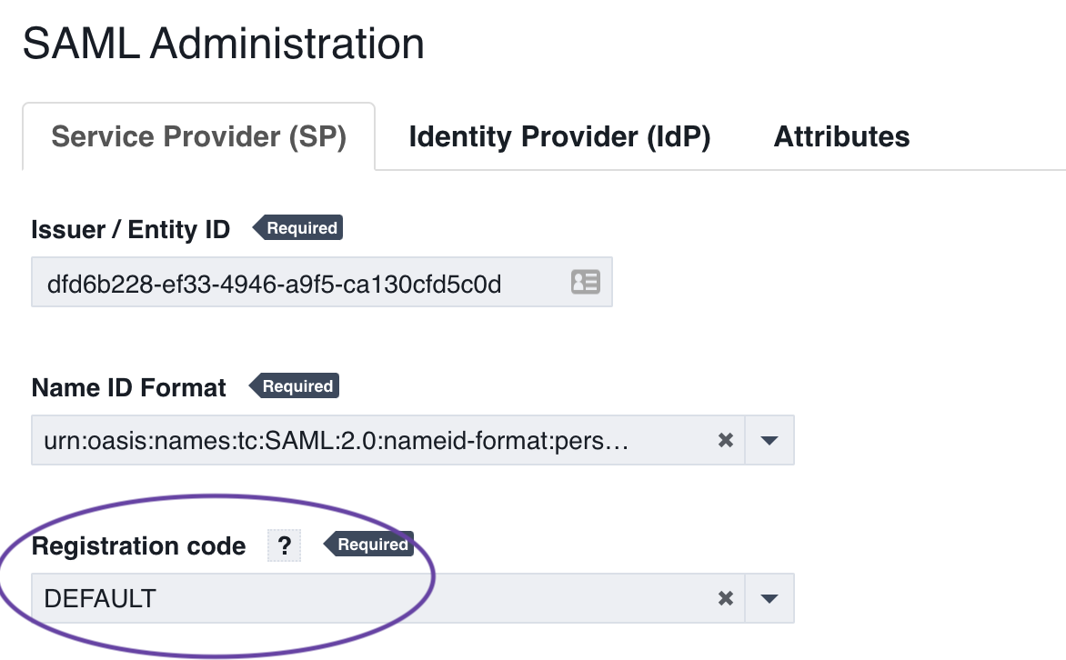Clear the DEFAULT Registration code using the X
The height and width of the screenshot is (660, 1066).
pos(725,598)
